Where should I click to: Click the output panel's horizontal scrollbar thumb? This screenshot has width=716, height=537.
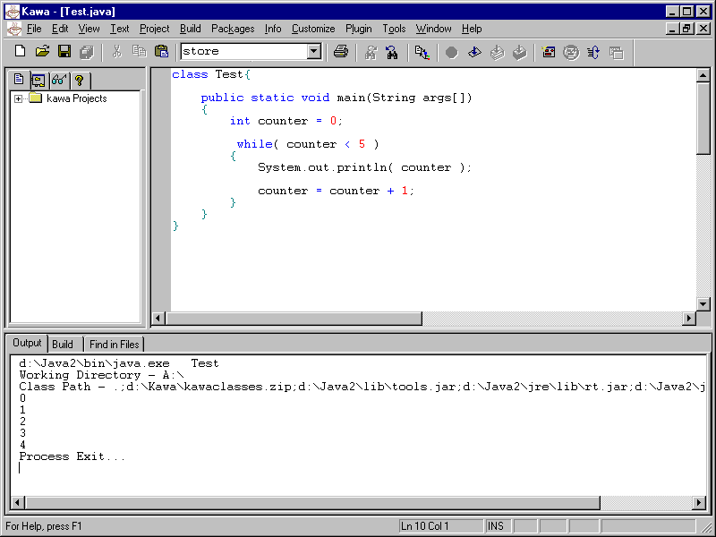pos(312,503)
